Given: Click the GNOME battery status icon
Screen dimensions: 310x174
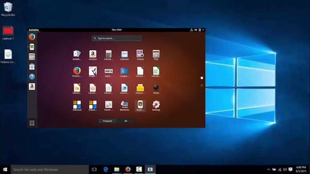Looking at the screenshot, I should (x=200, y=30).
